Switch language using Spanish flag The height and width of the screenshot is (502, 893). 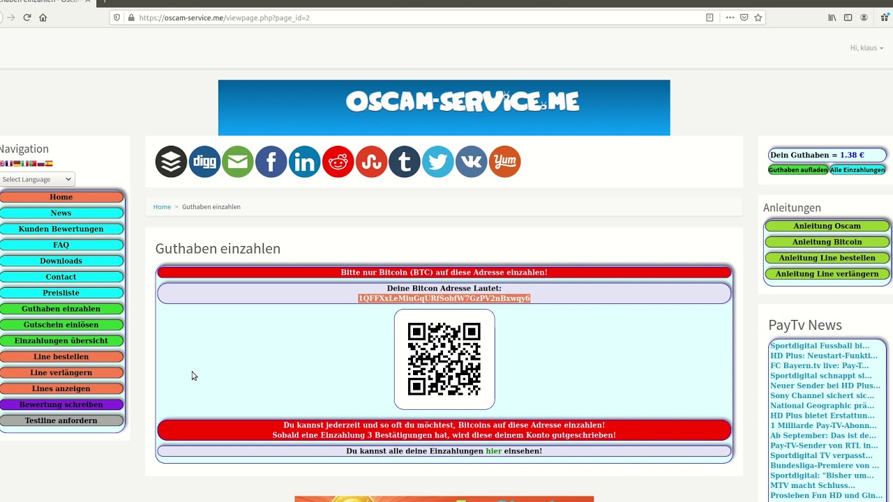[x=49, y=164]
